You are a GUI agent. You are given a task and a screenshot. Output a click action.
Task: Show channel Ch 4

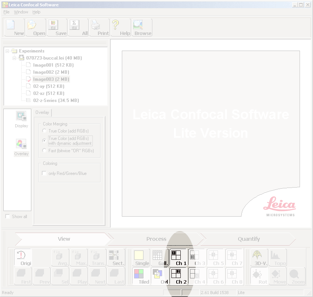click(x=197, y=276)
